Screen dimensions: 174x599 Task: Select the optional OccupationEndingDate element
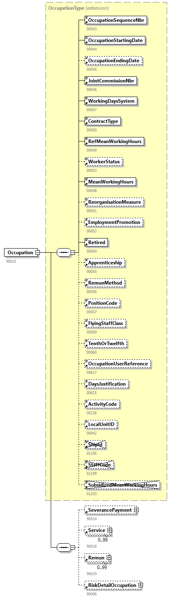[114, 61]
